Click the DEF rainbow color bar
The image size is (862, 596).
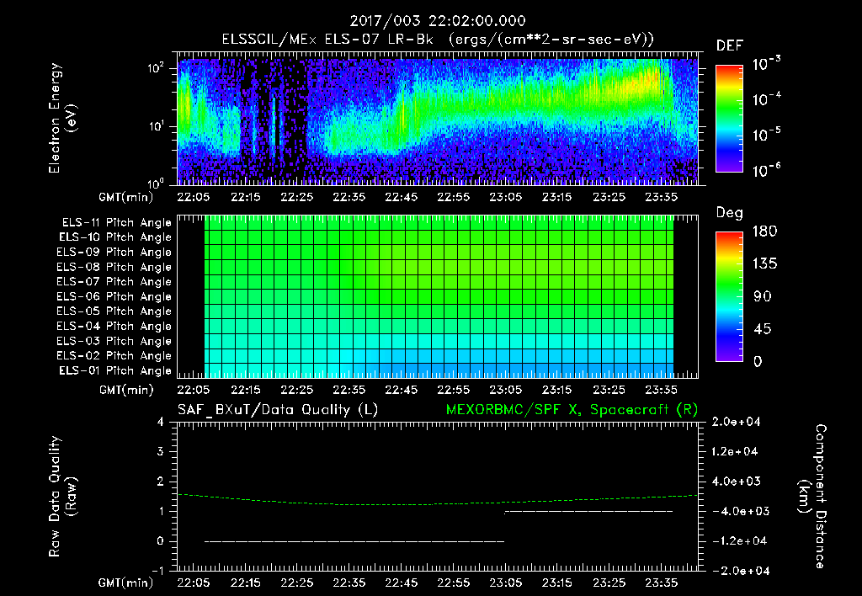coord(729,119)
